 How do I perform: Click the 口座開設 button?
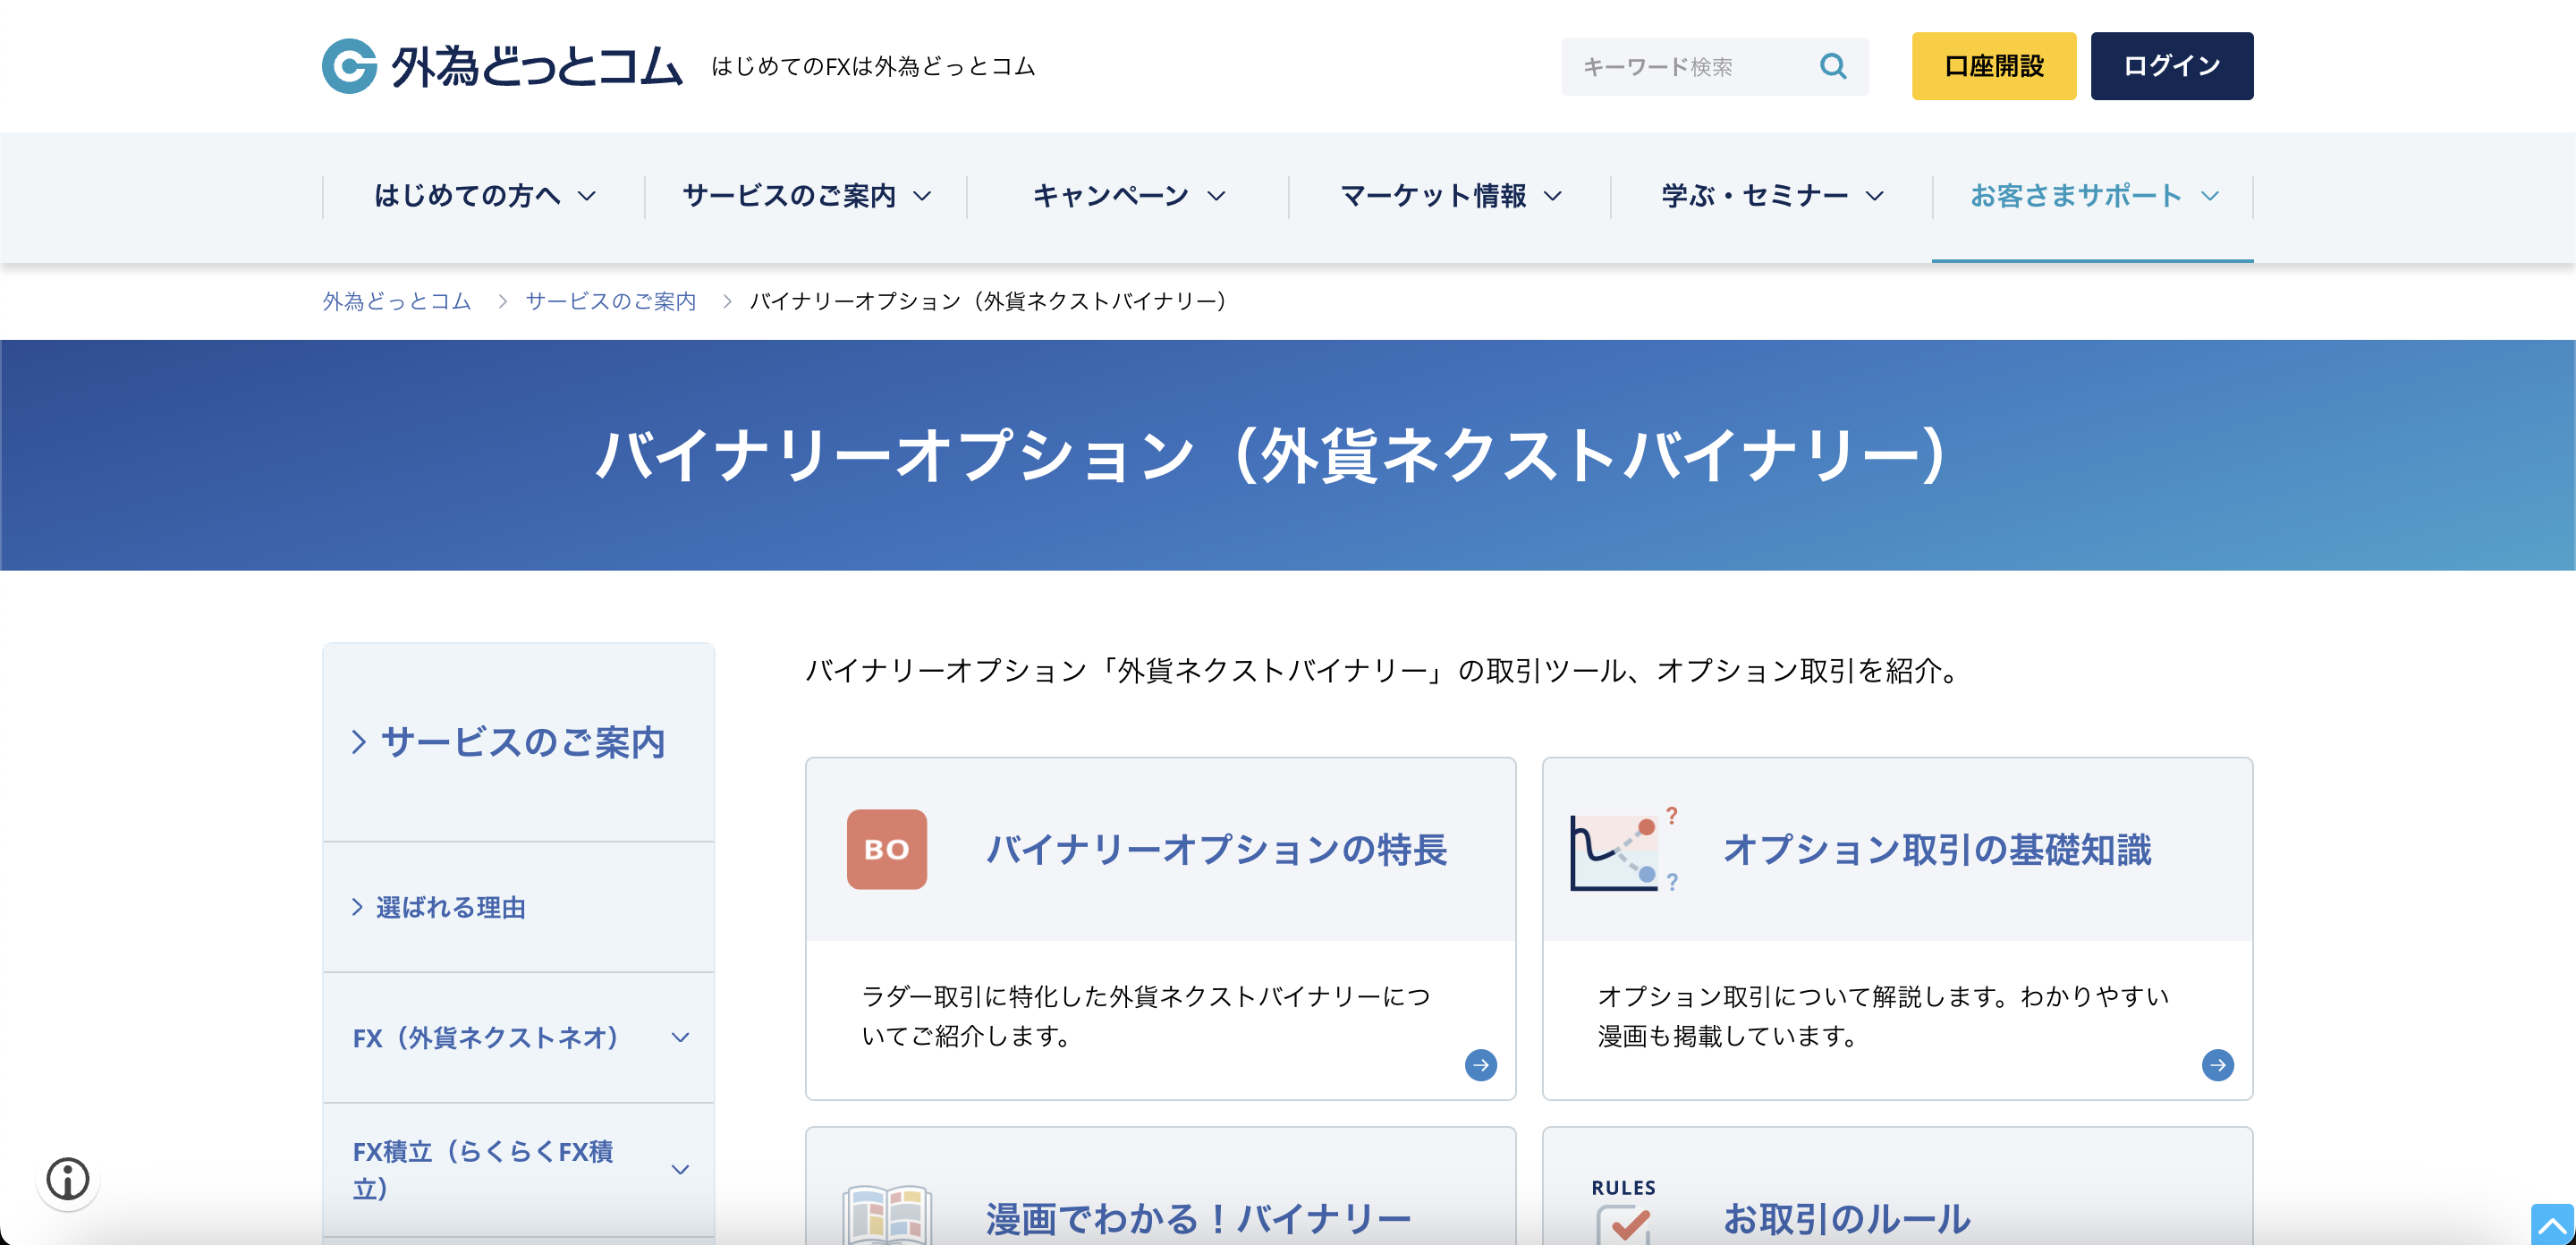[1993, 66]
